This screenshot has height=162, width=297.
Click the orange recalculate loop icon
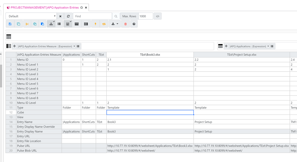[x=104, y=24]
